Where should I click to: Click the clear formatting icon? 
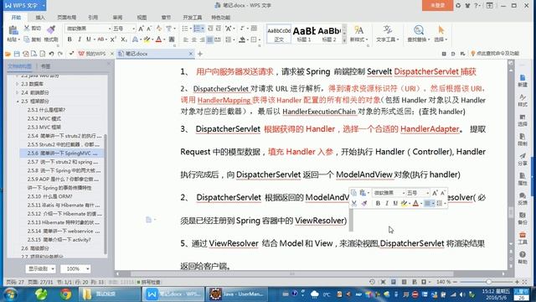[159, 29]
